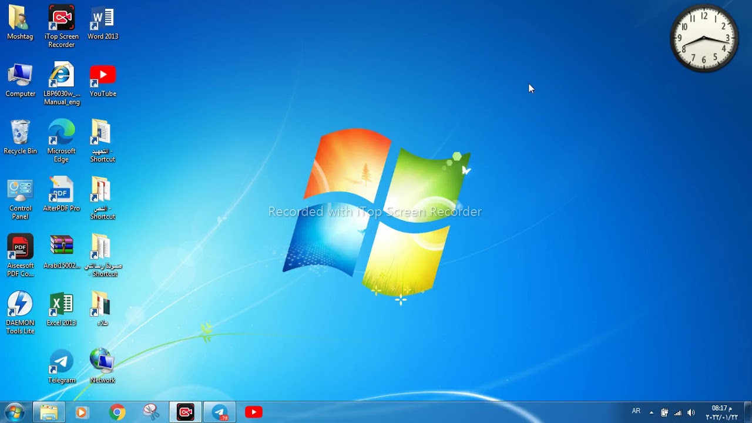Open Google Chrome from the taskbar
Viewport: 752px width, 423px height.
pos(117,412)
